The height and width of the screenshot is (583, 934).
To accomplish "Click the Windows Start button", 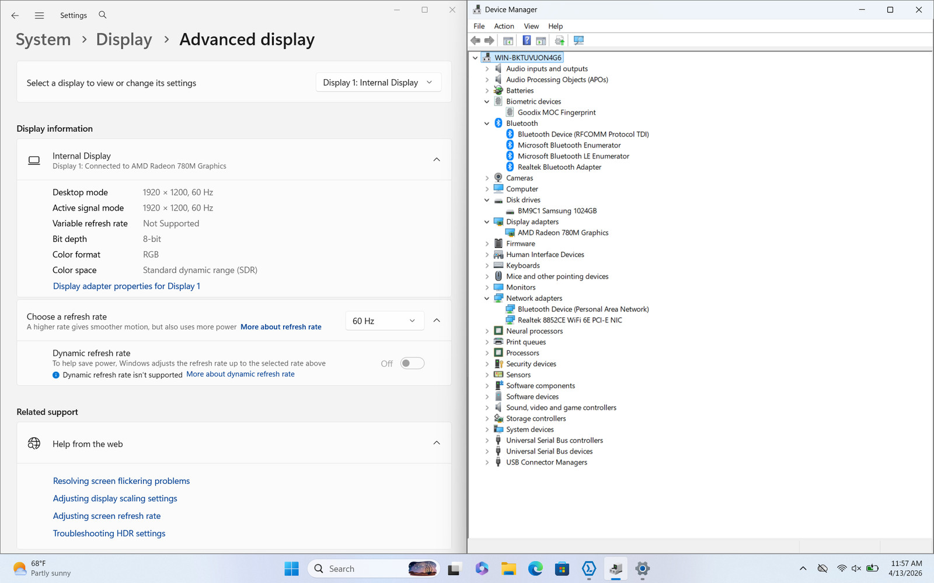I will pos(291,568).
